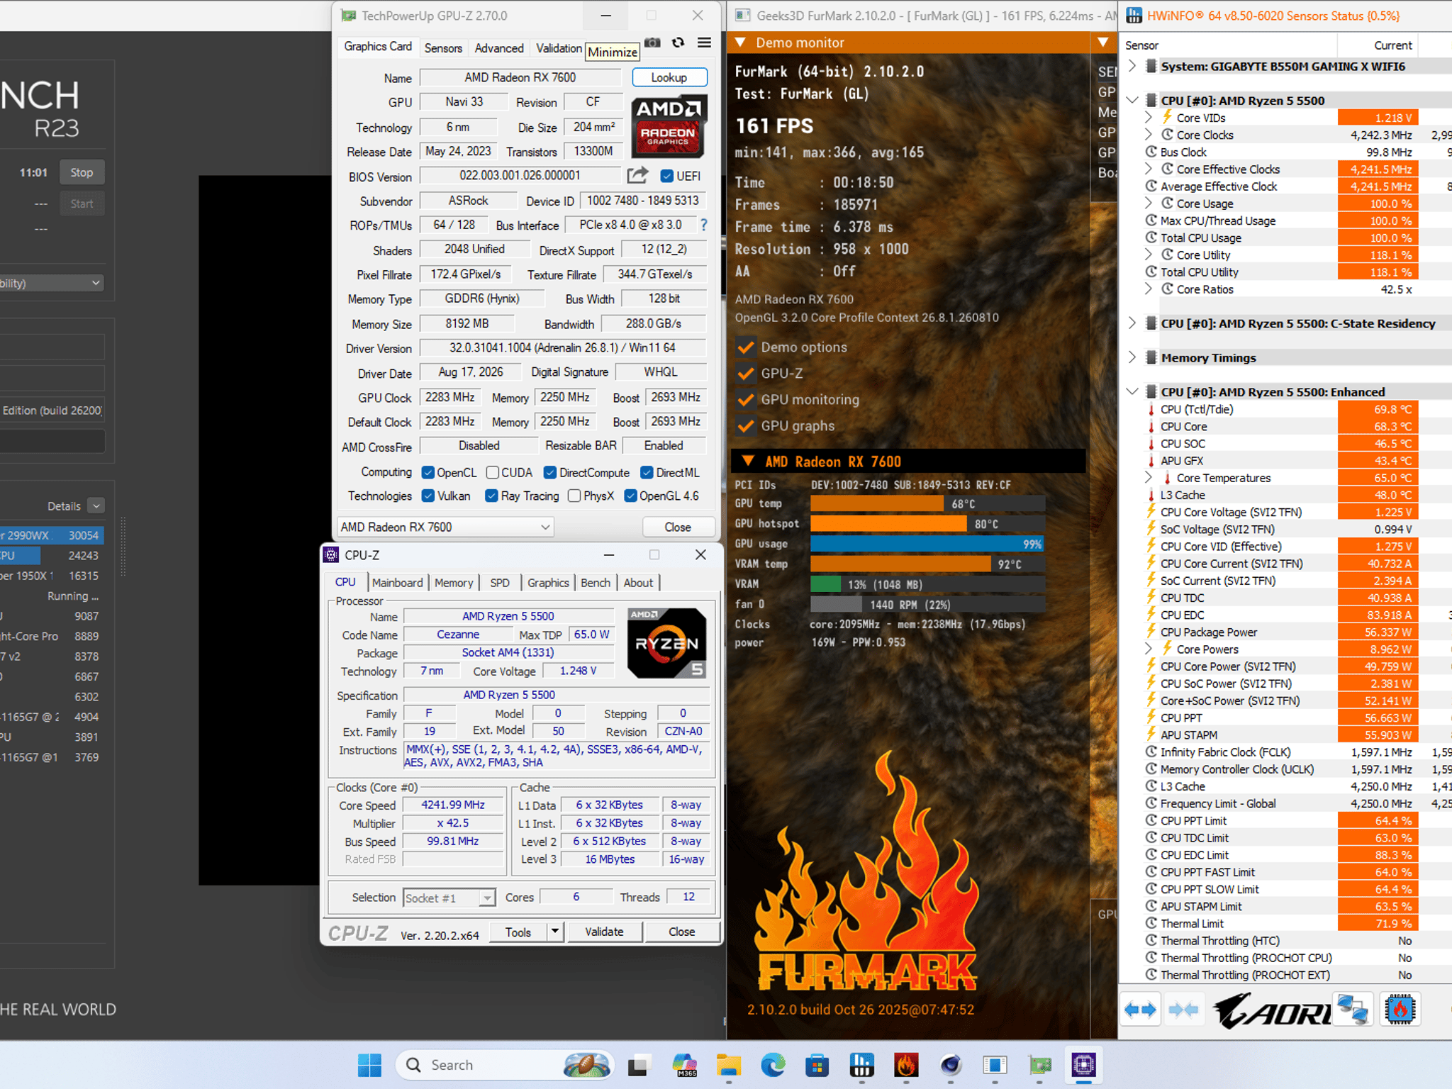Switch to CPU-Z Bench tab
The image size is (1452, 1089).
pos(596,582)
